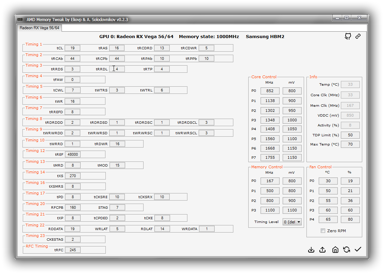Open the GitHub icon link
This screenshot has width=384, height=274.
coord(348,36)
